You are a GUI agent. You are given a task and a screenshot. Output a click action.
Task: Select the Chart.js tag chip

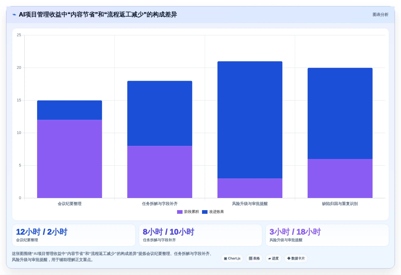point(232,259)
